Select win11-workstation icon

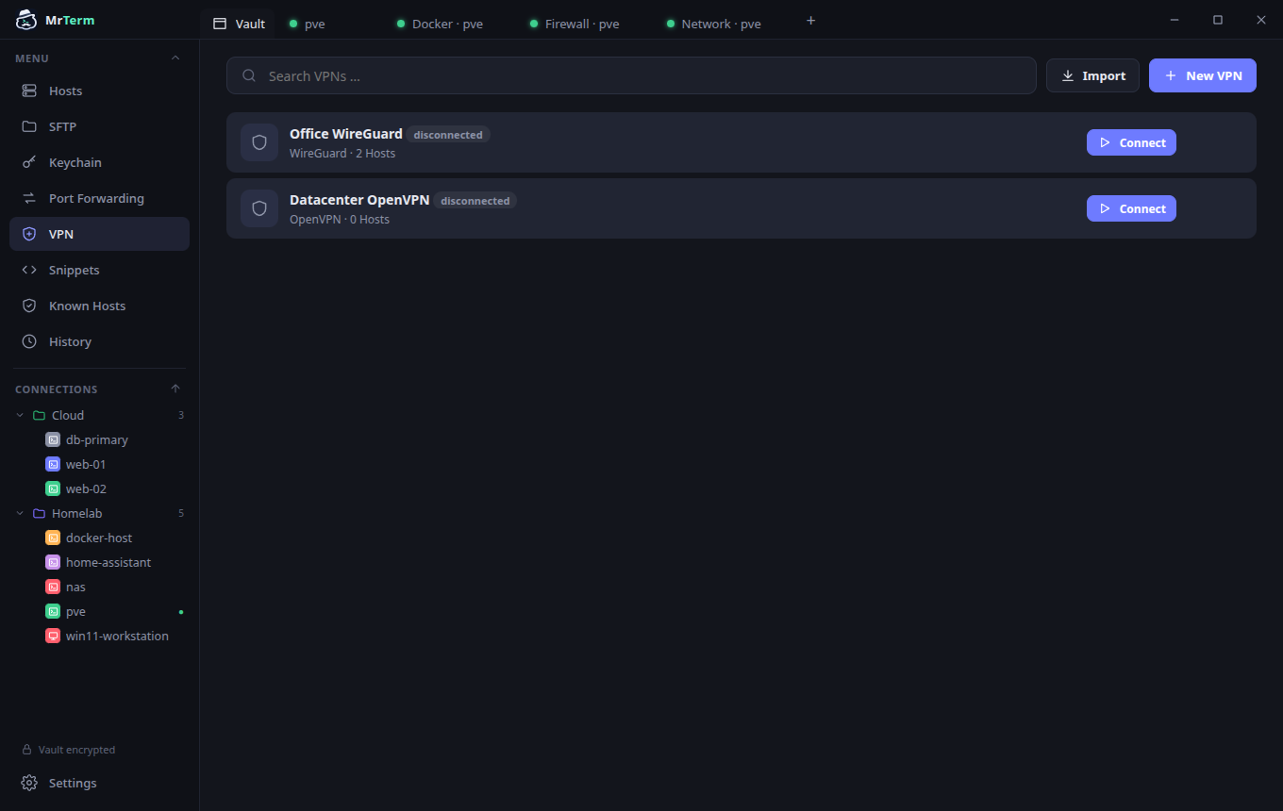coord(53,636)
